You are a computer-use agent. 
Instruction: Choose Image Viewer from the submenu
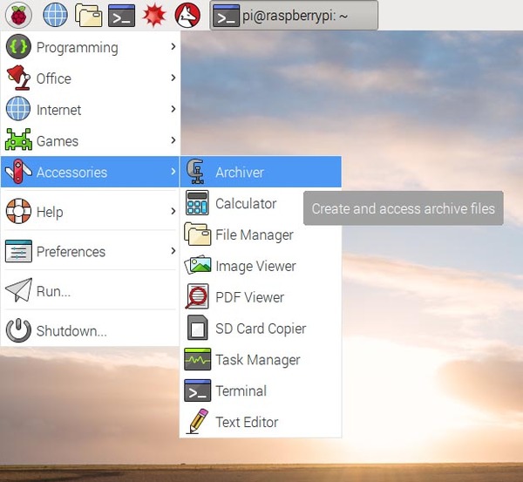[x=255, y=266]
